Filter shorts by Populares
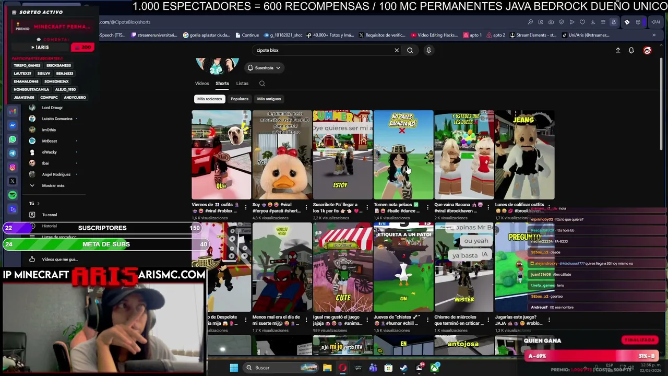Viewport: 668px width, 376px height. point(240,99)
